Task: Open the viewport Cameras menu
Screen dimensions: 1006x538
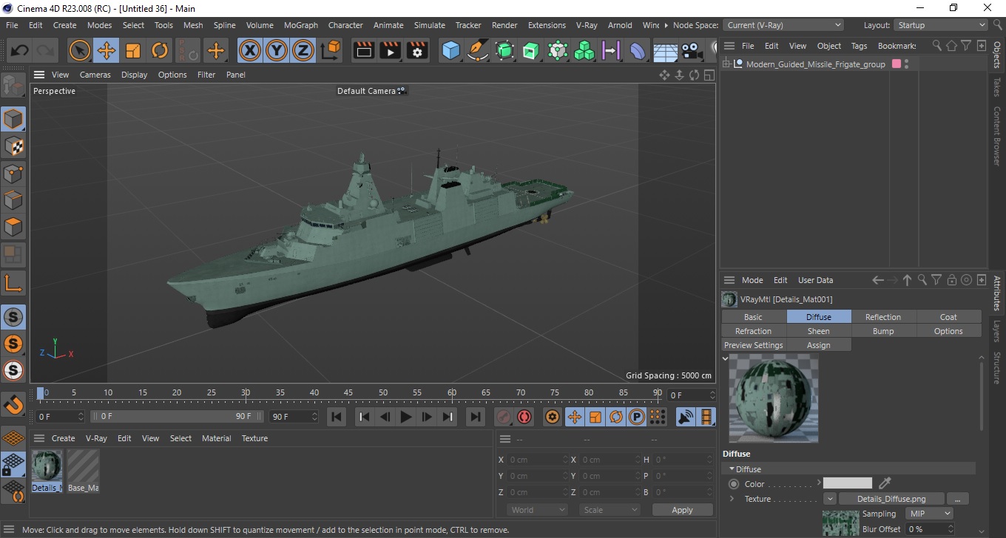Action: point(95,75)
